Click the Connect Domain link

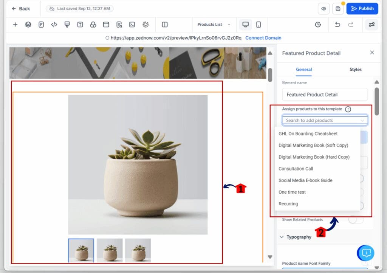(x=263, y=38)
